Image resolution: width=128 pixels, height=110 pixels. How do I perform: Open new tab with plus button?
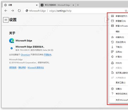pos(78,5)
